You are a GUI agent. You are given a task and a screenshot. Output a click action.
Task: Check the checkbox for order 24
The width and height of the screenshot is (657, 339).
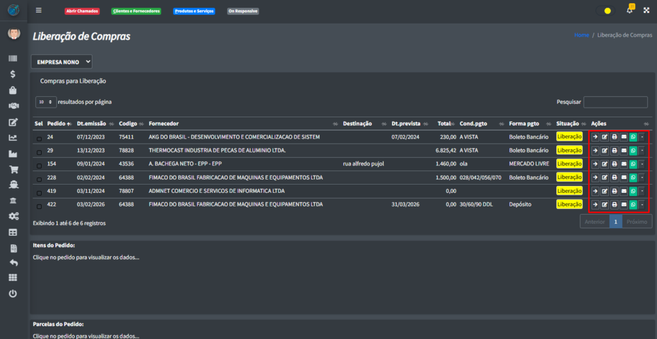click(x=39, y=138)
